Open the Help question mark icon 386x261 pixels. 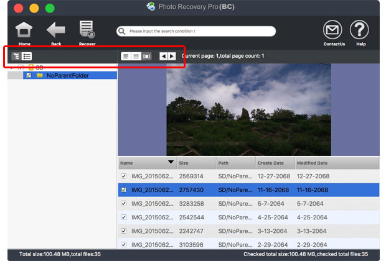pyautogui.click(x=359, y=30)
